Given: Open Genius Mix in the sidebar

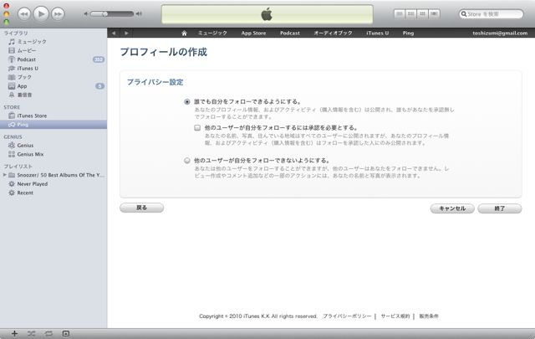Looking at the screenshot, I should (53, 154).
